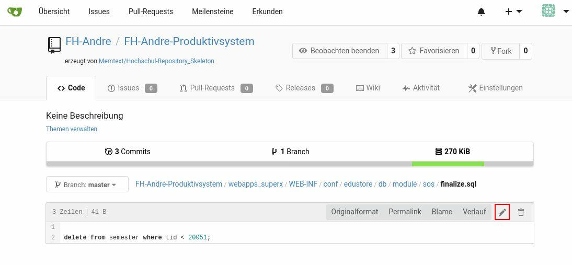Toggle Beobachten beenden watch button
Image resolution: width=572 pixels, height=265 pixels.
339,51
